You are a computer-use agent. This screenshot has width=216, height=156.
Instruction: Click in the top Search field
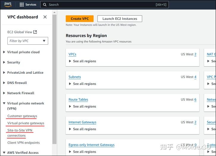(x=101, y=5)
